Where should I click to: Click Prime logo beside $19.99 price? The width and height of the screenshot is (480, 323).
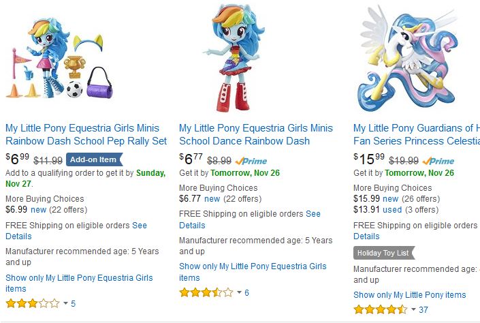point(438,161)
